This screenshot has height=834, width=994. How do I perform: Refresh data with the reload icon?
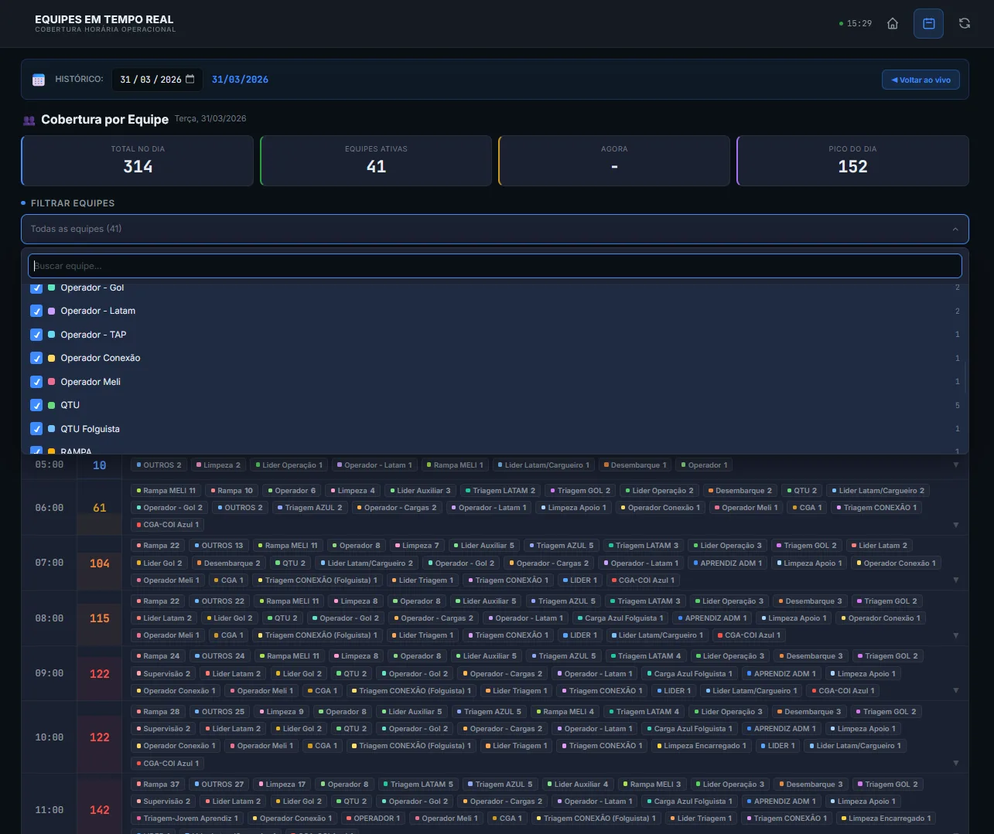pos(965,23)
